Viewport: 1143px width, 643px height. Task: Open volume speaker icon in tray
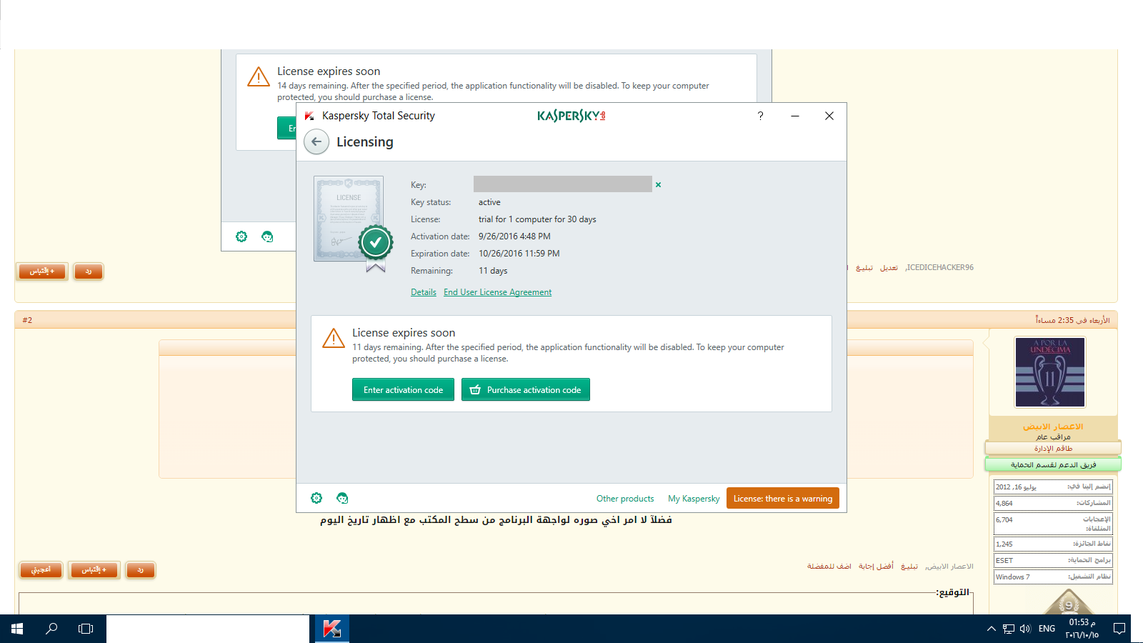click(x=1025, y=629)
